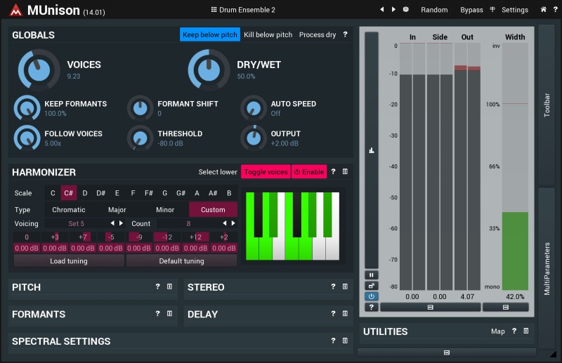Open Delay section help icon
Image resolution: width=562 pixels, height=363 pixels.
click(x=333, y=314)
